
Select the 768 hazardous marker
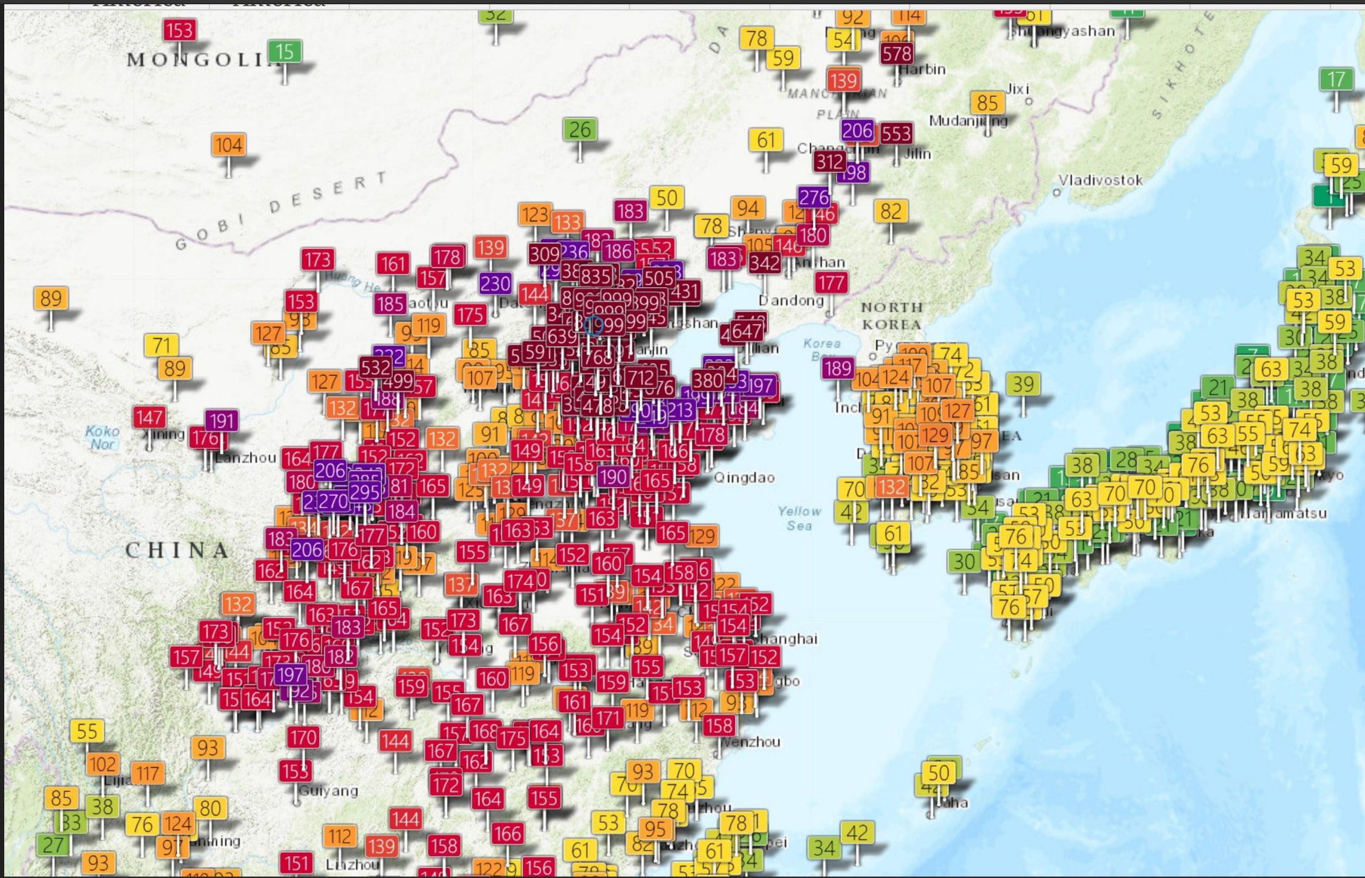tap(598, 357)
